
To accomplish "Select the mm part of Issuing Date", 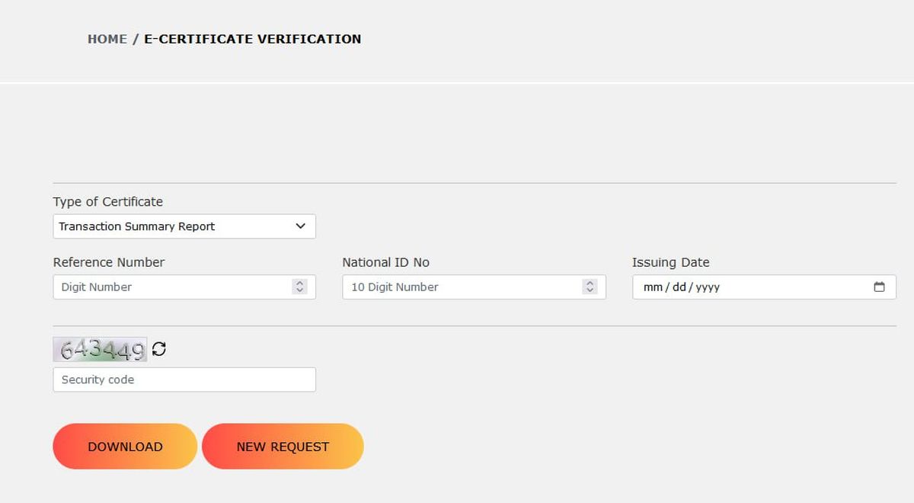I will pos(653,287).
